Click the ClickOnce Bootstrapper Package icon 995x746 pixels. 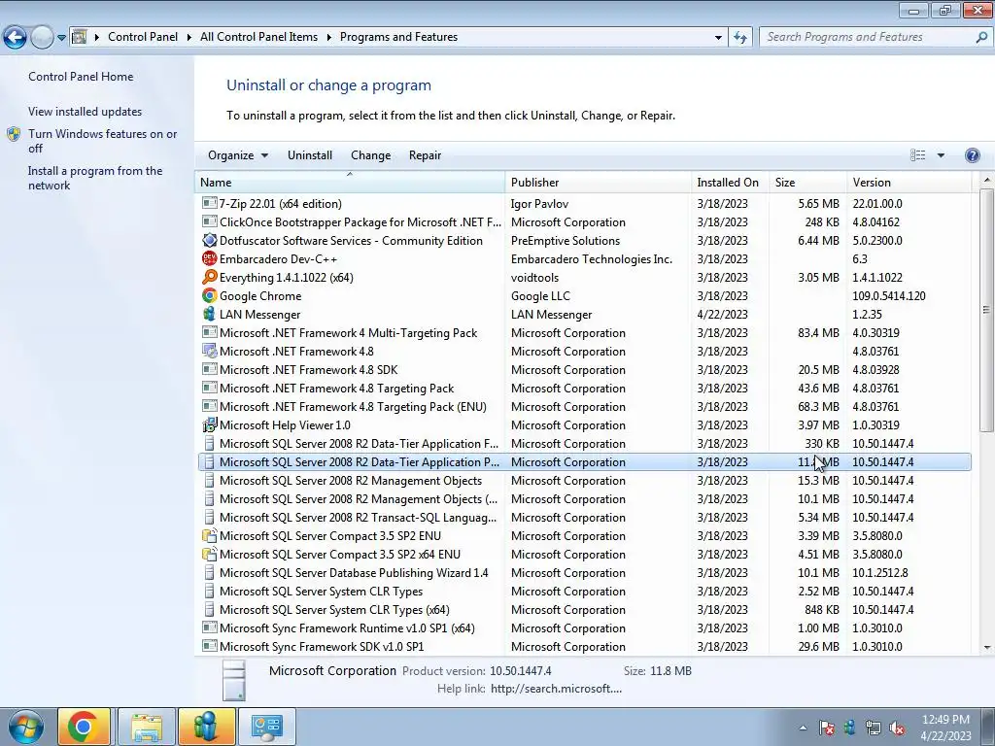(210, 222)
